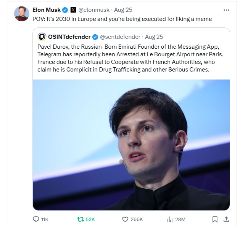Viewport: 248px width, 226px height.
Task: Bookmark this post
Action: [x=215, y=219]
